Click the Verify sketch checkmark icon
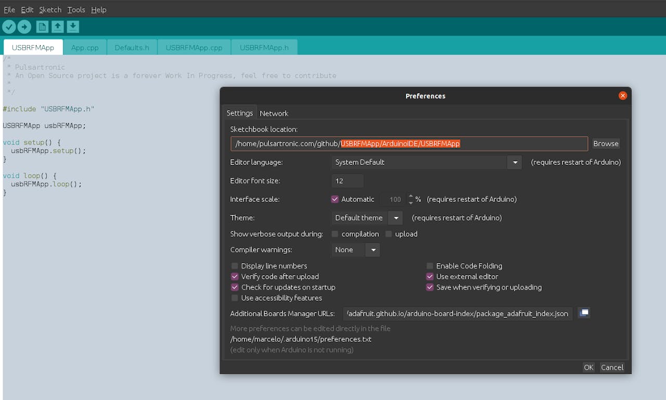 coord(9,27)
